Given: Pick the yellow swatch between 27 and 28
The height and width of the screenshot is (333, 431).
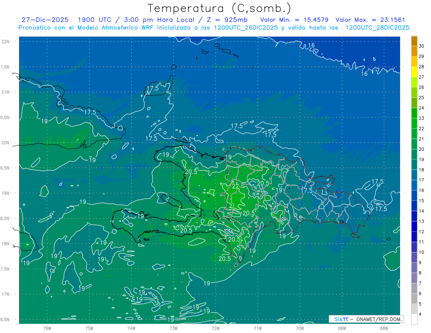Looking at the screenshot, I should [x=414, y=72].
